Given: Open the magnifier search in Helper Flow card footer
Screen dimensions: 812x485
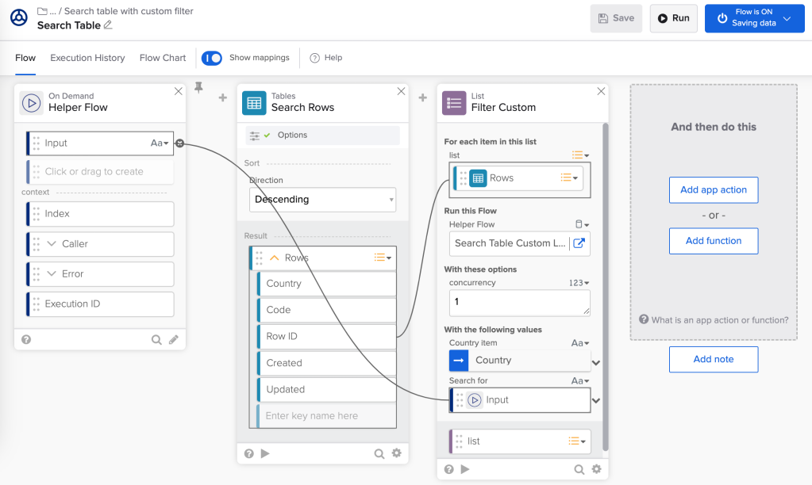Looking at the screenshot, I should coord(156,339).
